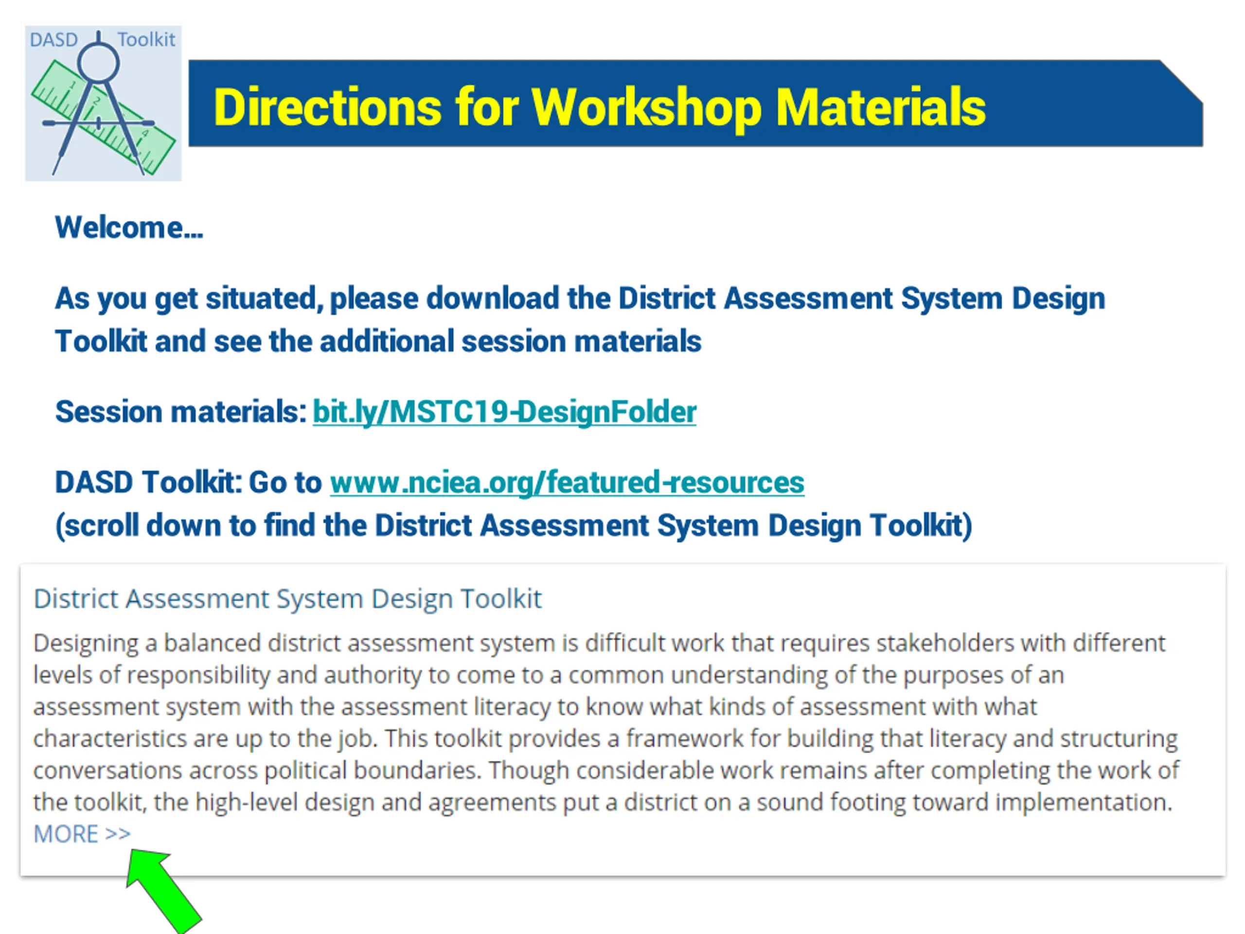Open the www.nciea.org/featured-resources link
This screenshot has width=1245, height=934.
(x=567, y=483)
